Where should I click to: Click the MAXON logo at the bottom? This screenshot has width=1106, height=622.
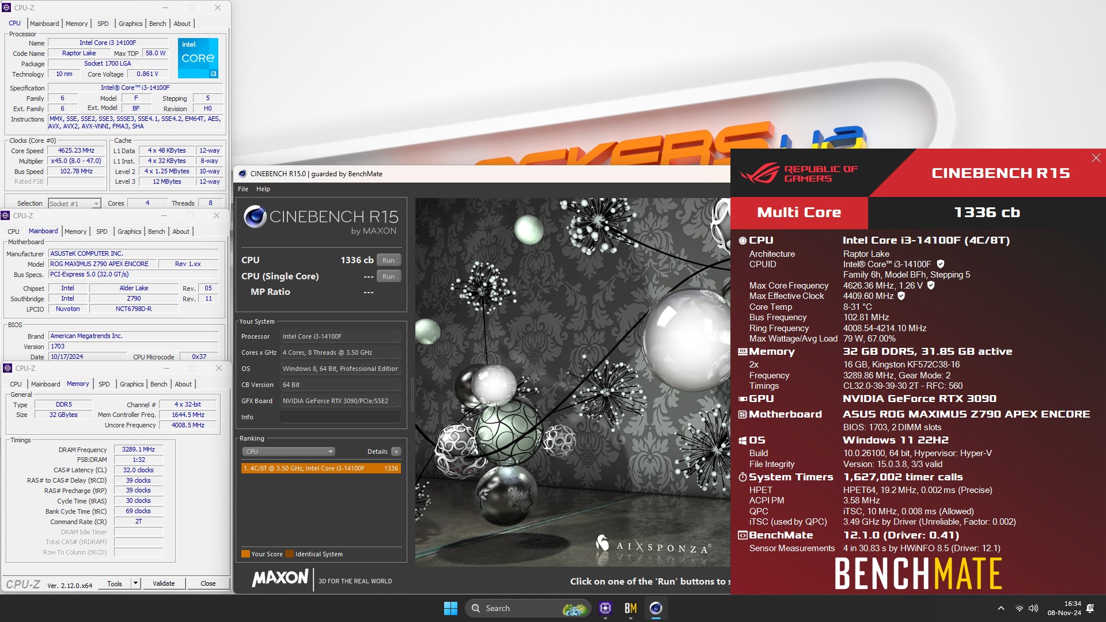pos(280,578)
